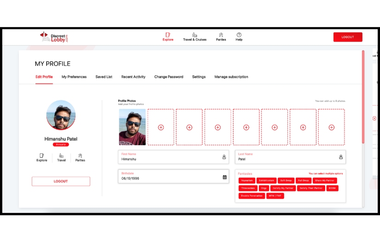Click the Himanshu Patel name text
This screenshot has width=380, height=242.
pyautogui.click(x=61, y=139)
